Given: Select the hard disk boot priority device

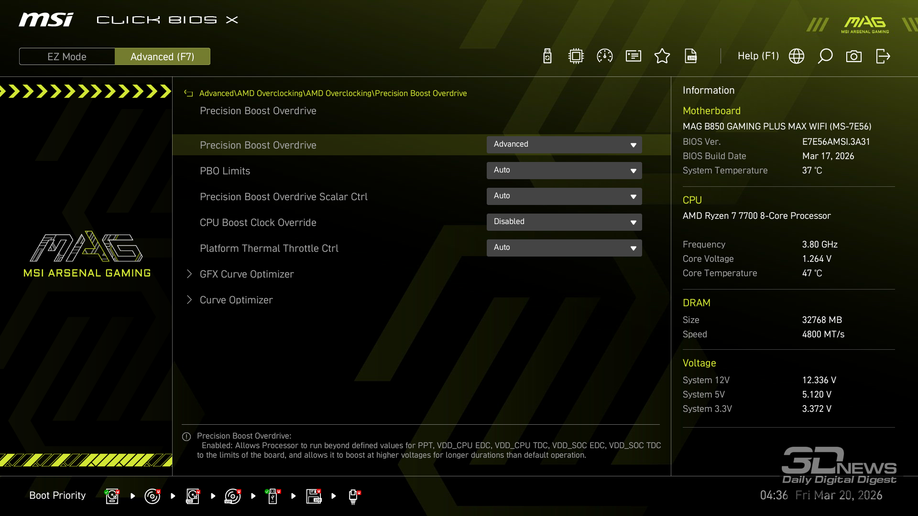Looking at the screenshot, I should tap(112, 496).
